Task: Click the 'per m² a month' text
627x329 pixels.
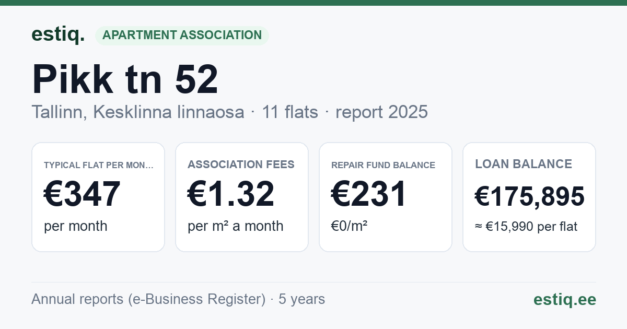Action: (236, 226)
